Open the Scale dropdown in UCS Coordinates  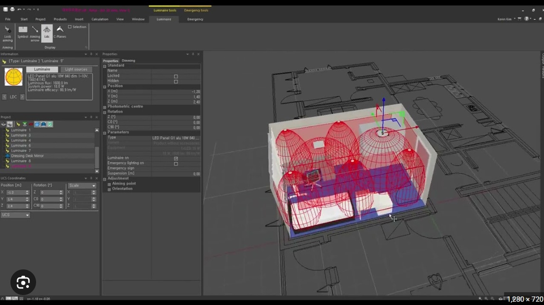click(82, 185)
